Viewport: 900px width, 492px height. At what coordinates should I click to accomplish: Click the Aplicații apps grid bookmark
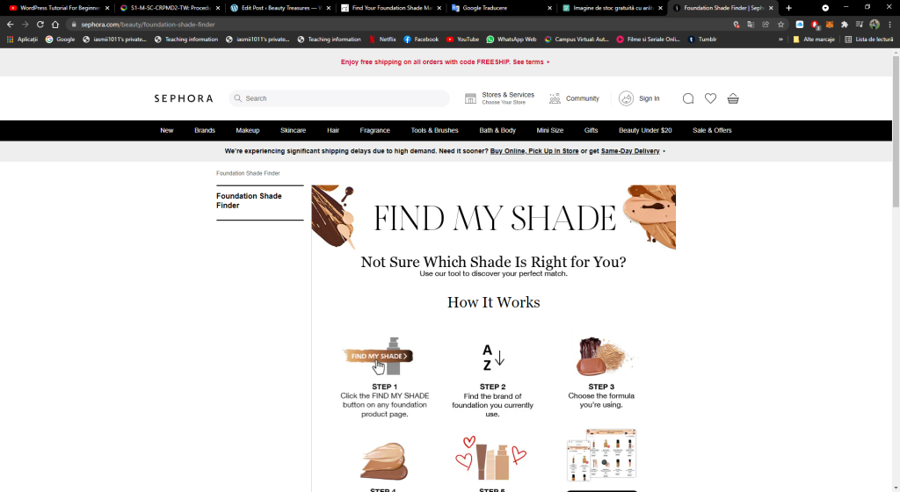pos(22,40)
